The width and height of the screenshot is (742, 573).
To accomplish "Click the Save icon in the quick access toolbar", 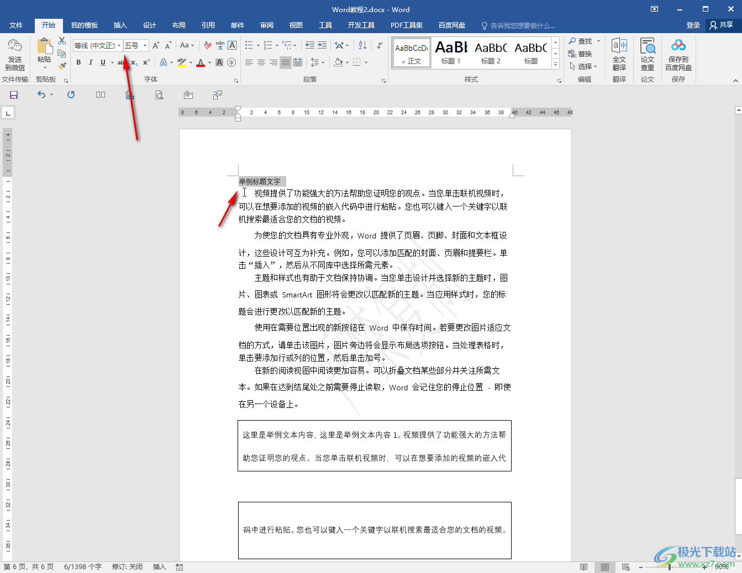I will coord(14,95).
